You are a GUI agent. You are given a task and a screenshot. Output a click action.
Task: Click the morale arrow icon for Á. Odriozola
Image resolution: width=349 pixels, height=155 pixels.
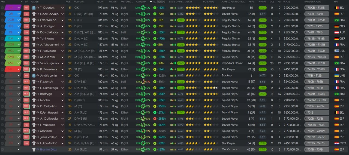coord(155,119)
